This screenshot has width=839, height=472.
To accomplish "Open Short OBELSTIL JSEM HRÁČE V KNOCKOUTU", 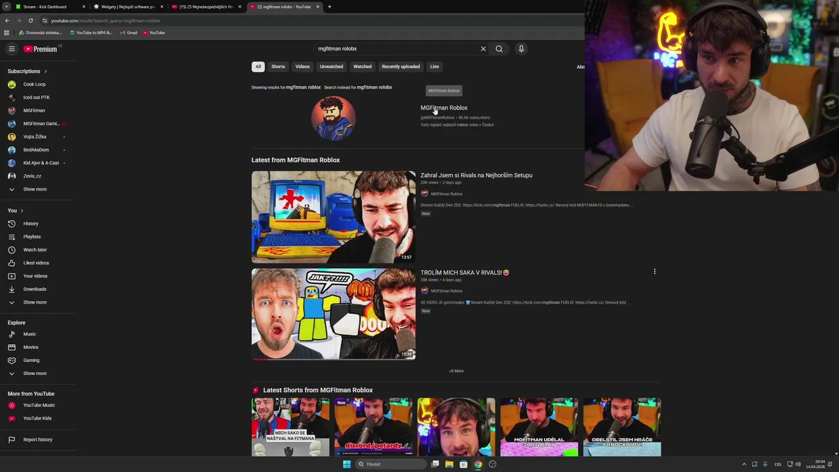I will point(622,427).
